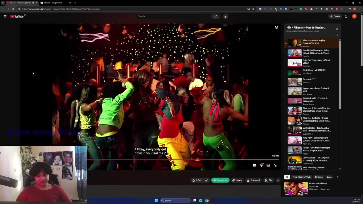The width and height of the screenshot is (363, 204).
Task: Click the Windows taskbar search box
Action: [175, 201]
